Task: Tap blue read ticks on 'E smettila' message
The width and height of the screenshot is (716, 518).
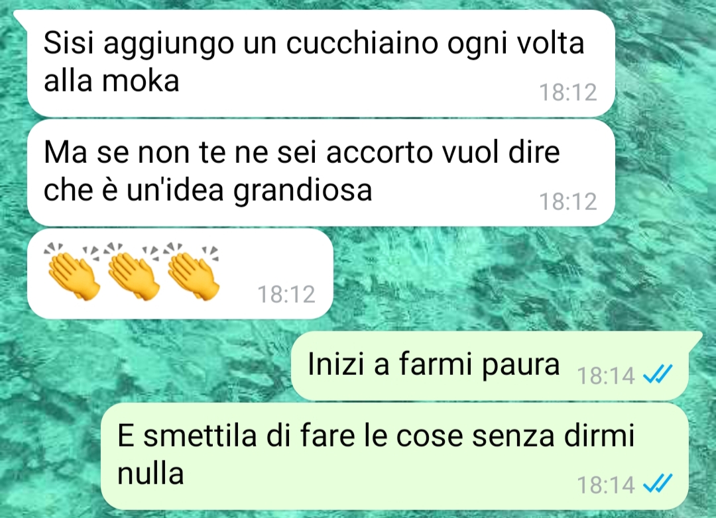Action: (x=658, y=484)
